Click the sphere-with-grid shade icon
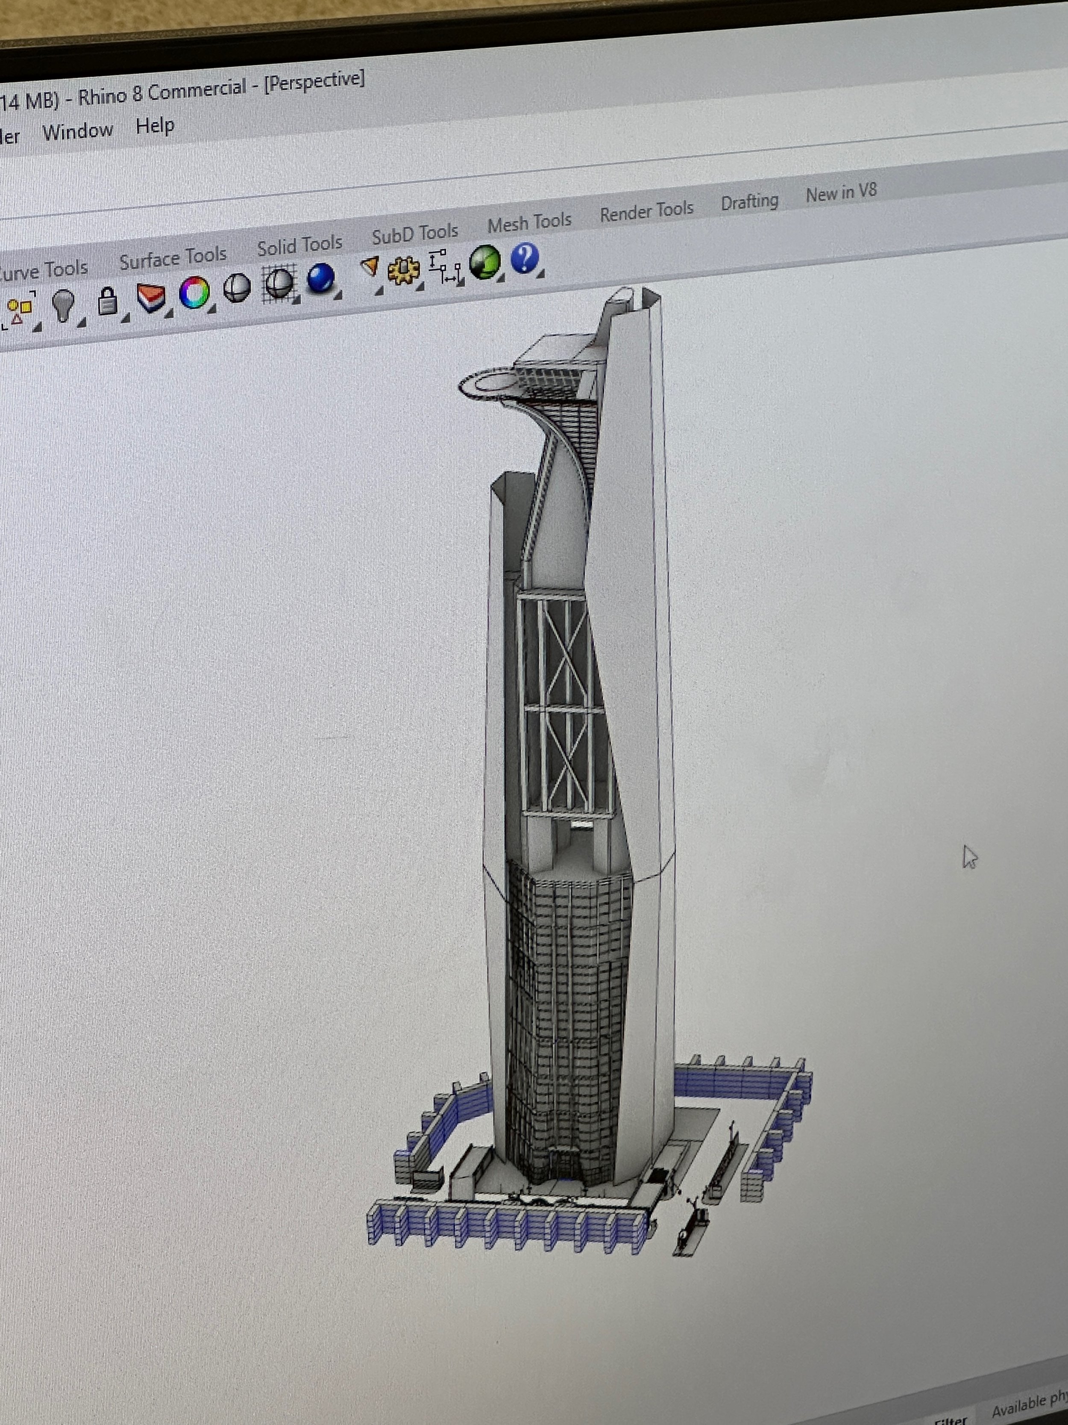 point(279,283)
